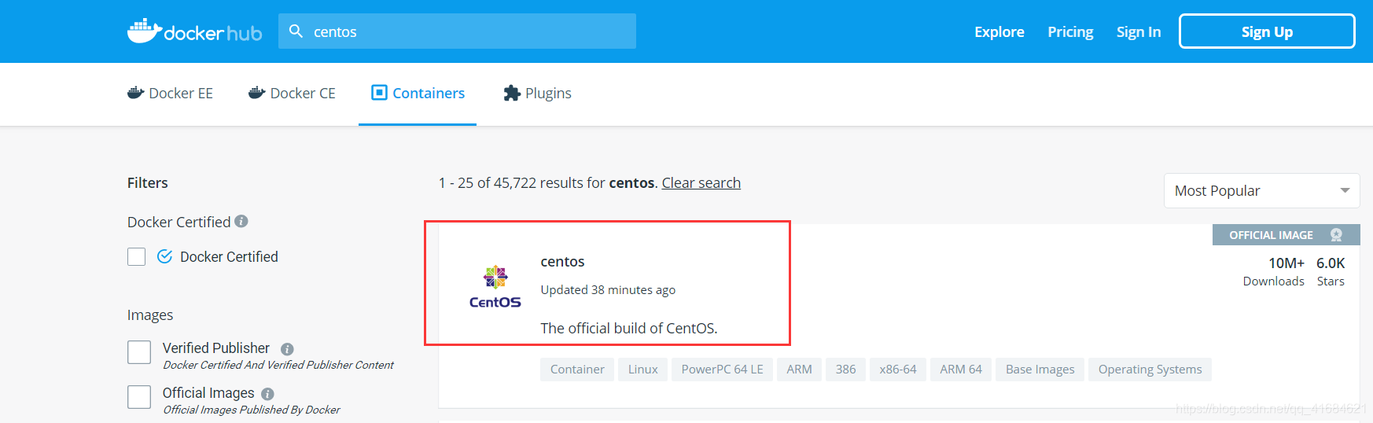The image size is (1373, 423).
Task: Select the Containers tab
Action: point(418,94)
